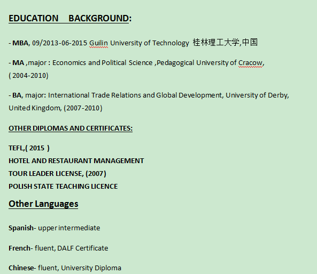Click Economics and Political Science text
Viewport: 317px width, 274px height.
103,63
